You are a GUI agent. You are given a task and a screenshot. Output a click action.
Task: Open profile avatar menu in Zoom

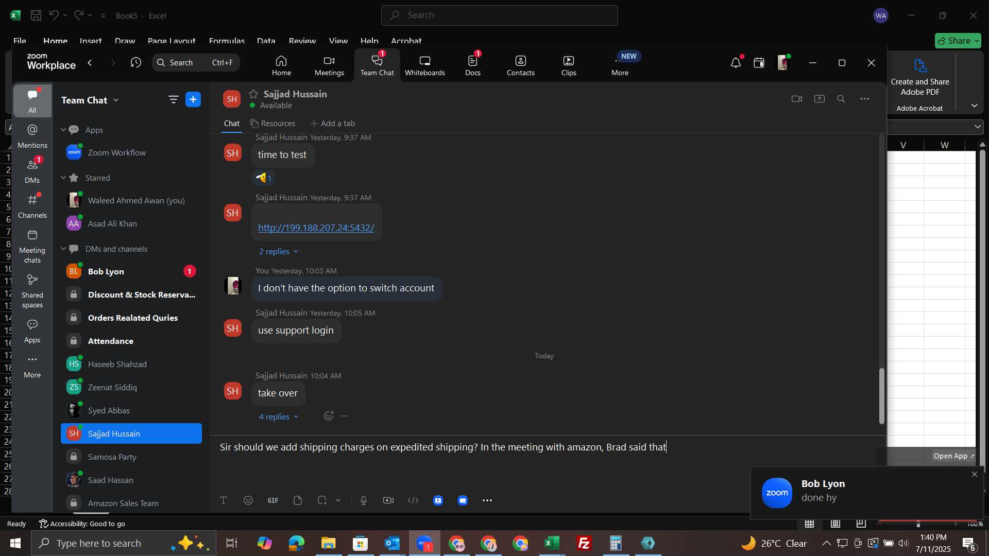[x=783, y=63]
